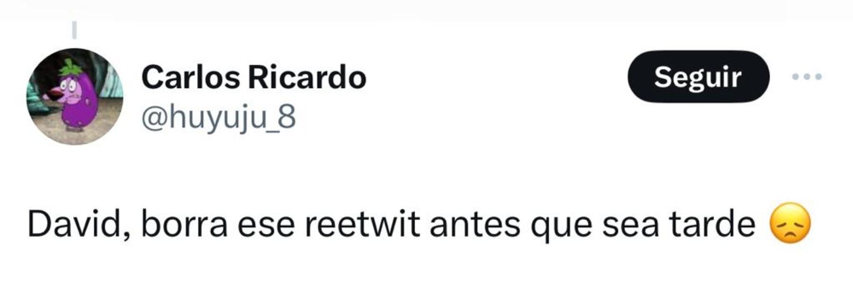Click the green leaf atop the avatar character

point(71,67)
